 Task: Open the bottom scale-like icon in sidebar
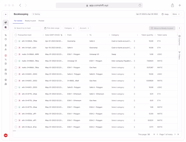click(x=6, y=84)
